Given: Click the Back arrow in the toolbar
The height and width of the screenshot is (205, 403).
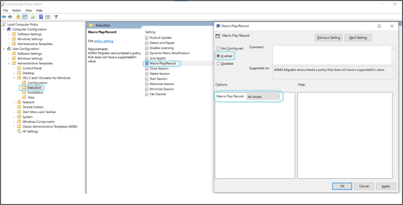Looking at the screenshot, I should [4, 17].
